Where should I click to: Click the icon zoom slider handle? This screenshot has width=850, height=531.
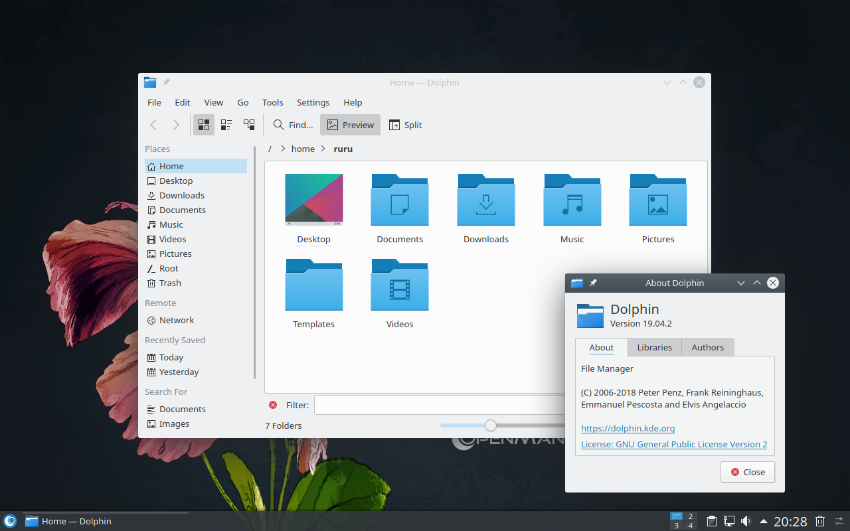[x=490, y=425]
